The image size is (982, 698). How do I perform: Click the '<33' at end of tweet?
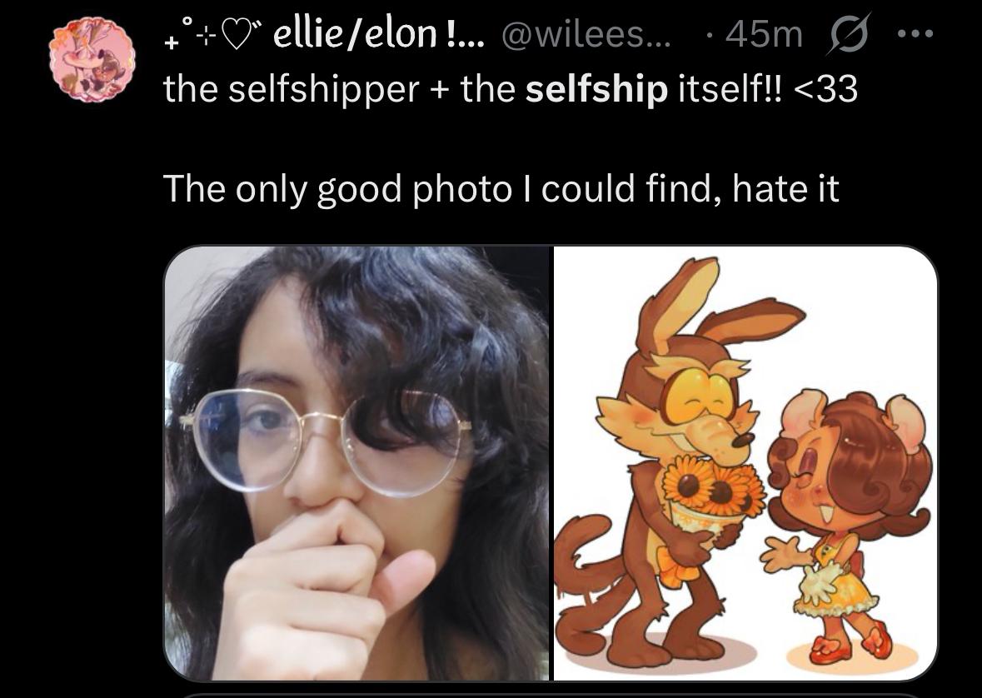pyautogui.click(x=825, y=88)
